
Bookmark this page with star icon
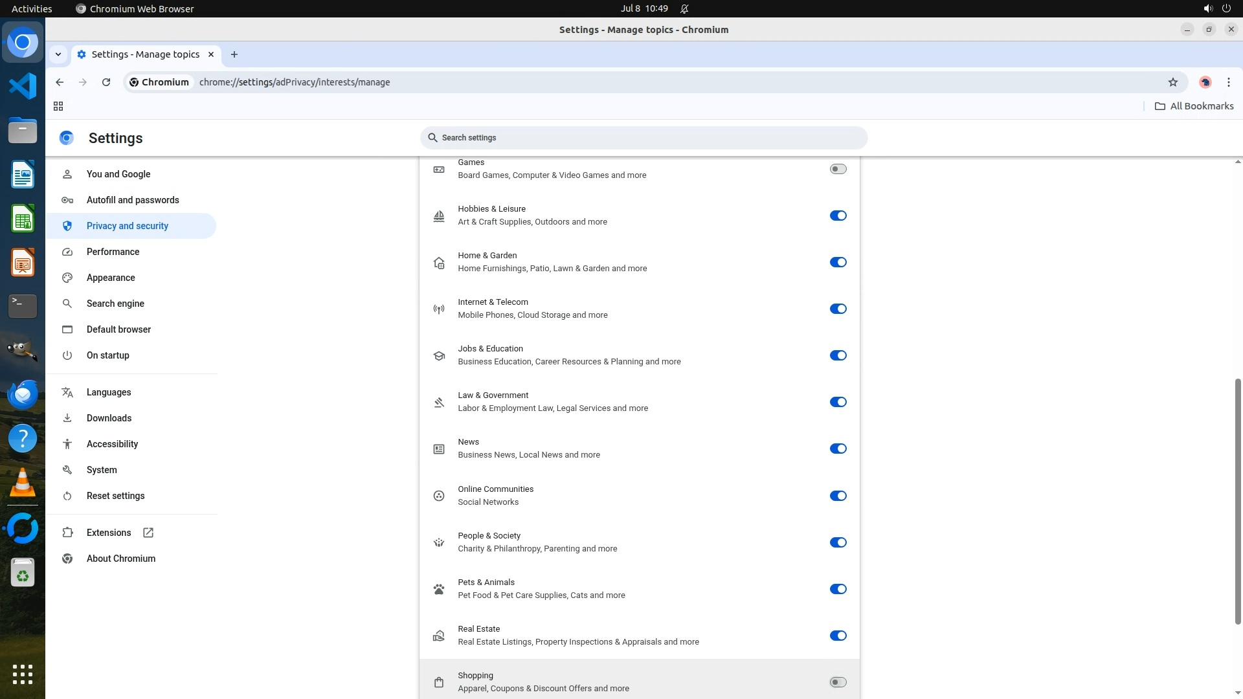point(1172,82)
